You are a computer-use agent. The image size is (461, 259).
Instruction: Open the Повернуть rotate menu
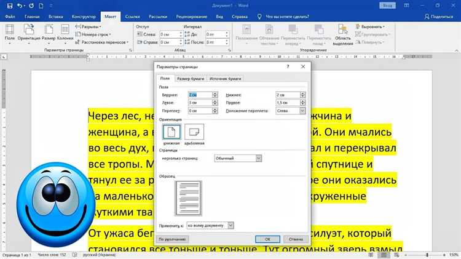pos(369,42)
